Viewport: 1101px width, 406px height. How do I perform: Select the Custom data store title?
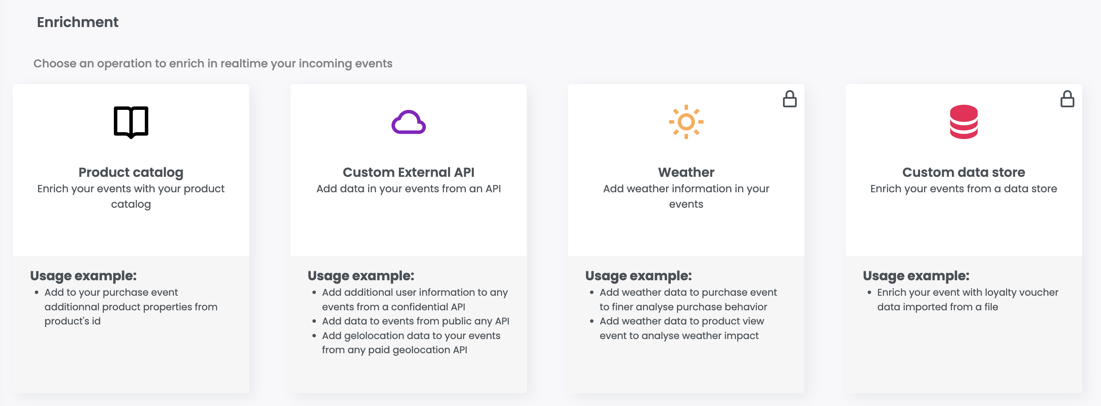[x=963, y=172]
